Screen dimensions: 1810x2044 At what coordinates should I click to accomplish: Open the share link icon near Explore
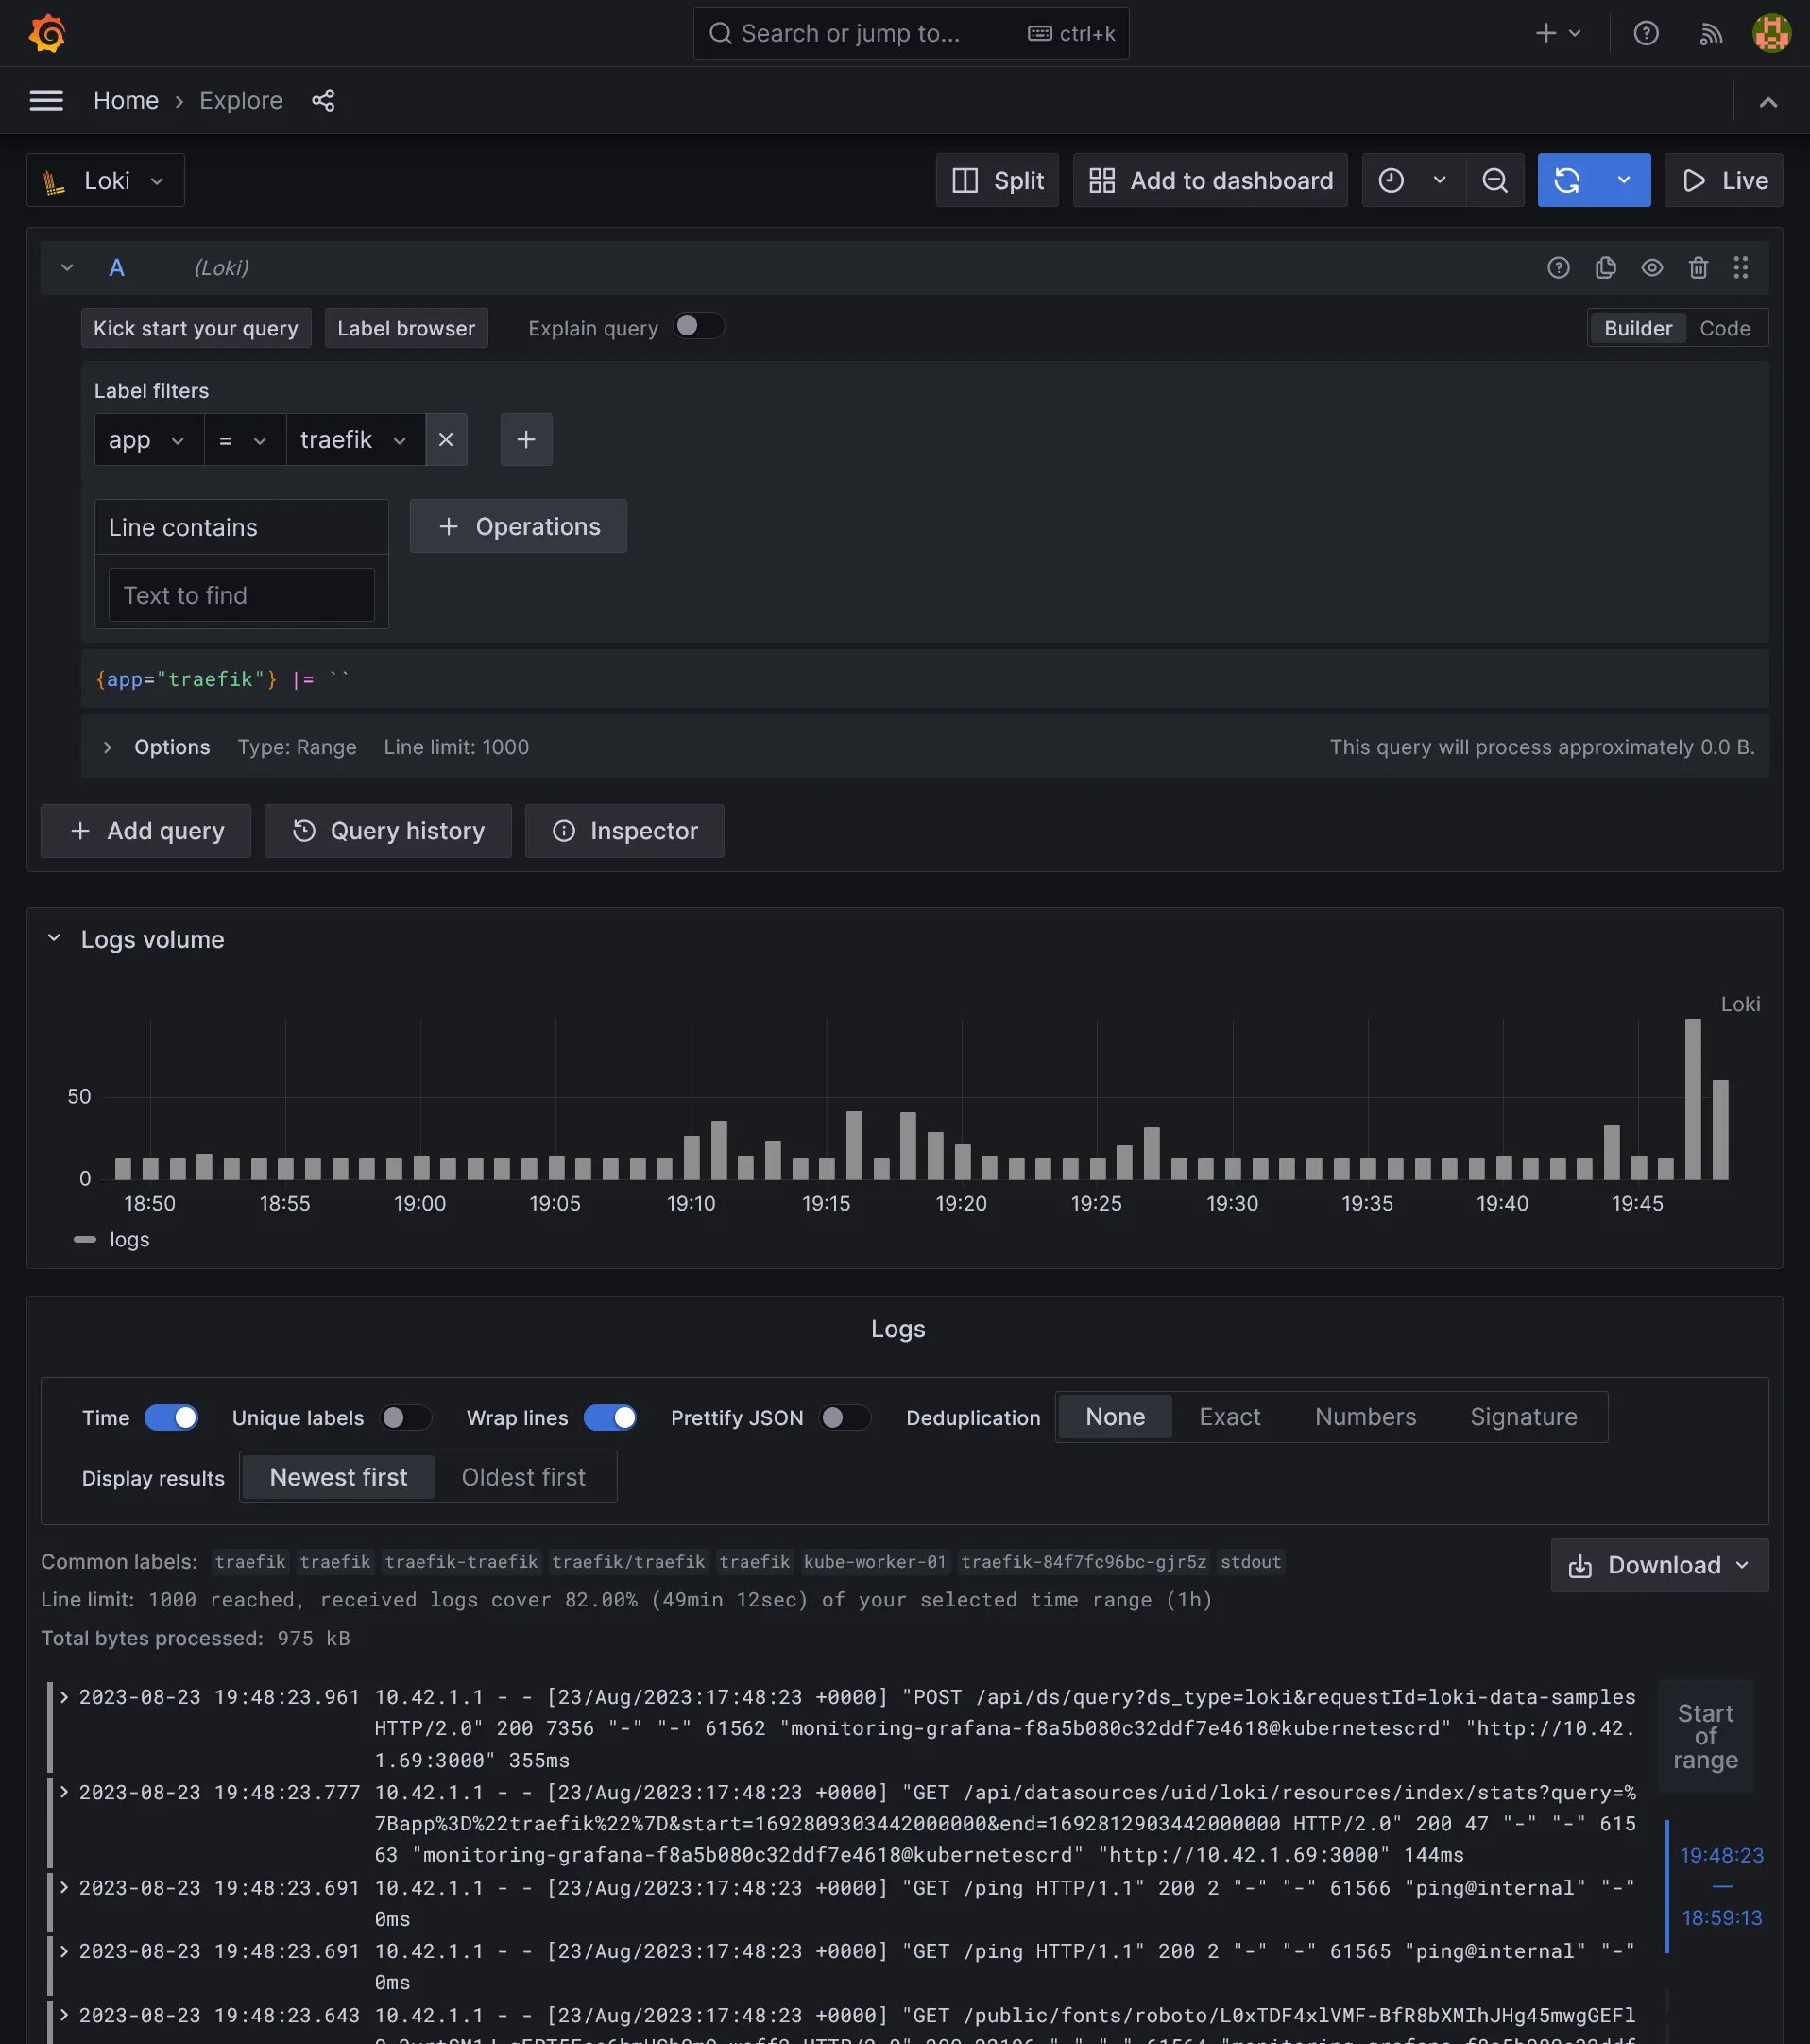(x=323, y=101)
